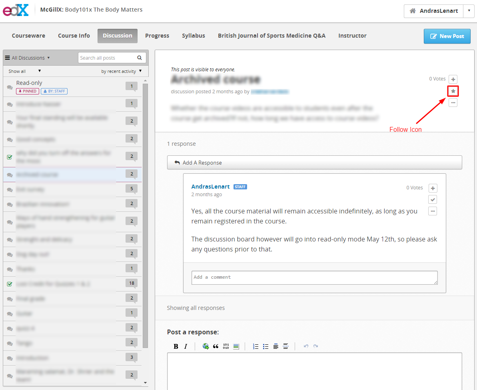Viewport: 477px width, 390px height.
Task: Open the user account dropdown arrow
Action: point(469,11)
